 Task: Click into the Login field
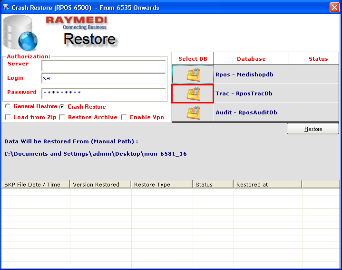(103, 78)
